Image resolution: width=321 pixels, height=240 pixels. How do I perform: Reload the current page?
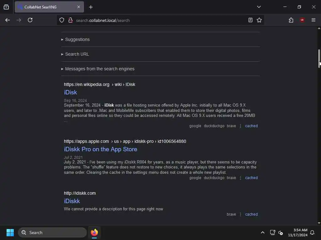[x=30, y=20]
